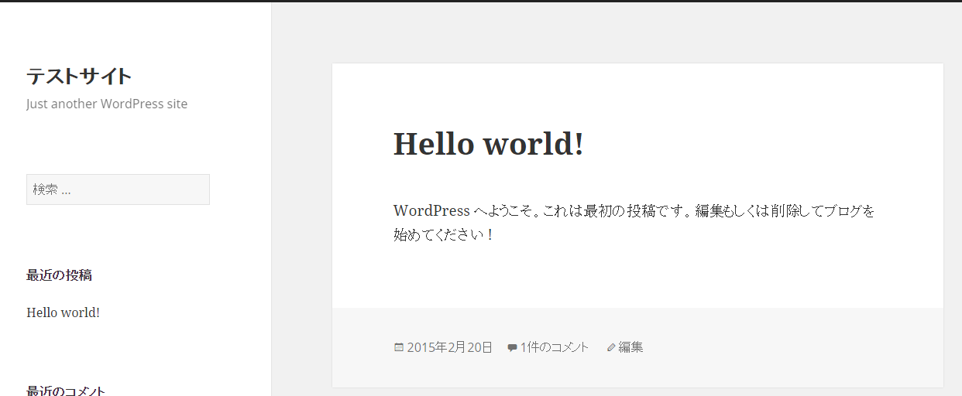Click the word WordPress in the post body
The height and width of the screenshot is (396, 962).
[431, 210]
